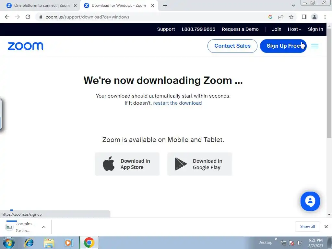
Task: Open the Chrome side panel
Action: point(304,17)
